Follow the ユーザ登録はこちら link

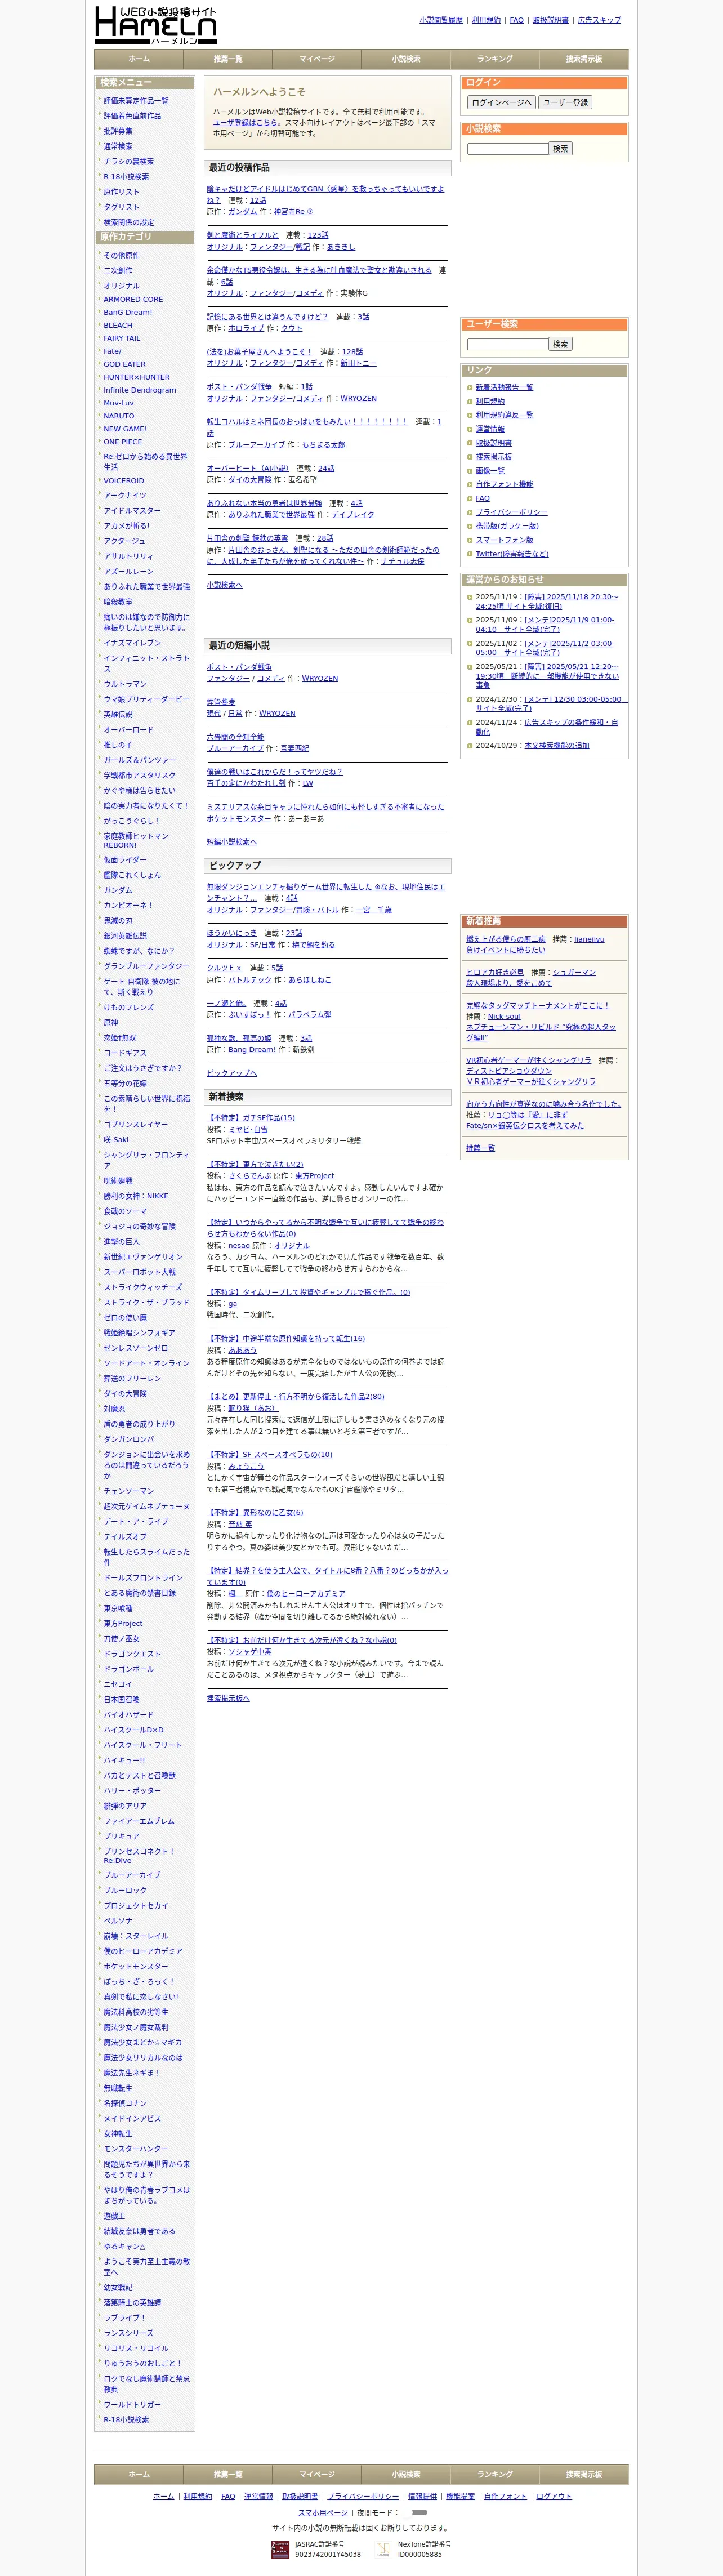(x=245, y=123)
